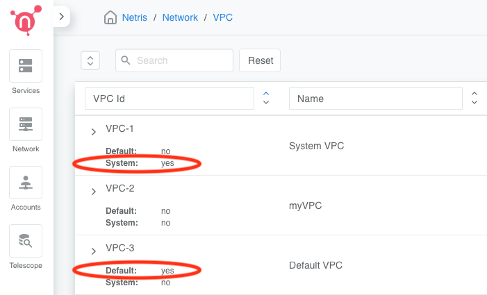Viewport: 487px width, 295px height.
Task: Select the VPC-3 id text
Action: (x=120, y=248)
